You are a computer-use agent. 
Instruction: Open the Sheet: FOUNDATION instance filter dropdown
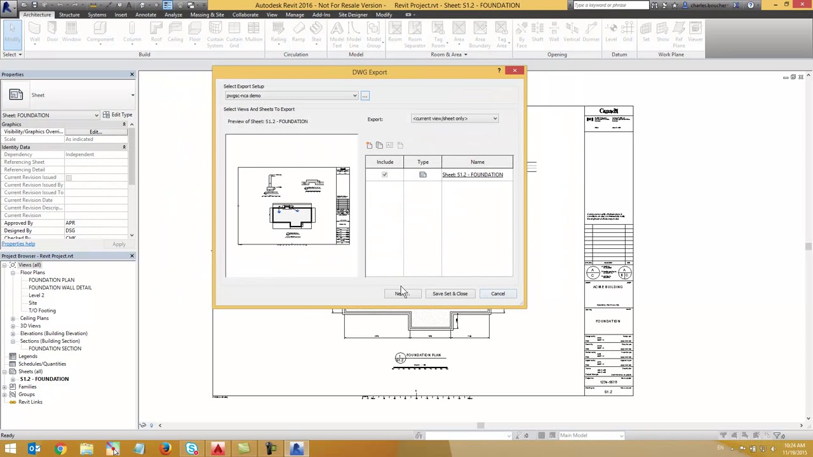(x=50, y=116)
